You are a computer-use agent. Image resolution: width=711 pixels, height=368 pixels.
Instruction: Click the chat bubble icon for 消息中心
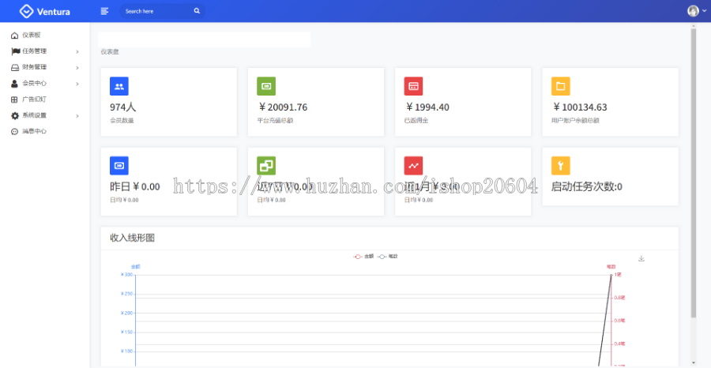(14, 132)
